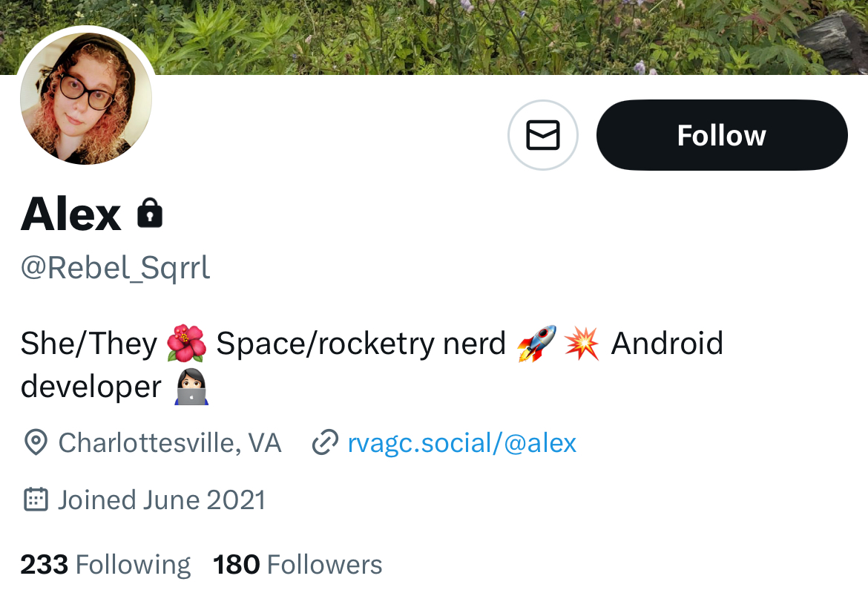Click the Space/rocketry nerd bio text

[361, 344]
